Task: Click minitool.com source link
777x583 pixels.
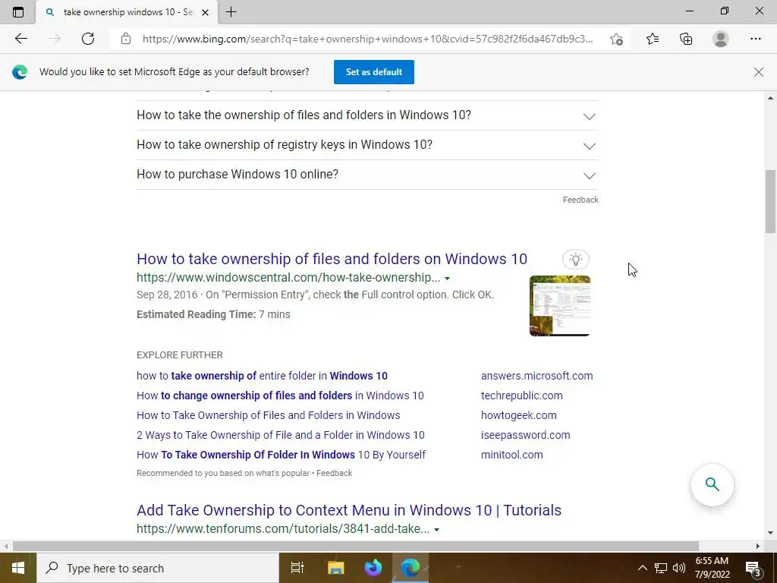Action: tap(512, 455)
